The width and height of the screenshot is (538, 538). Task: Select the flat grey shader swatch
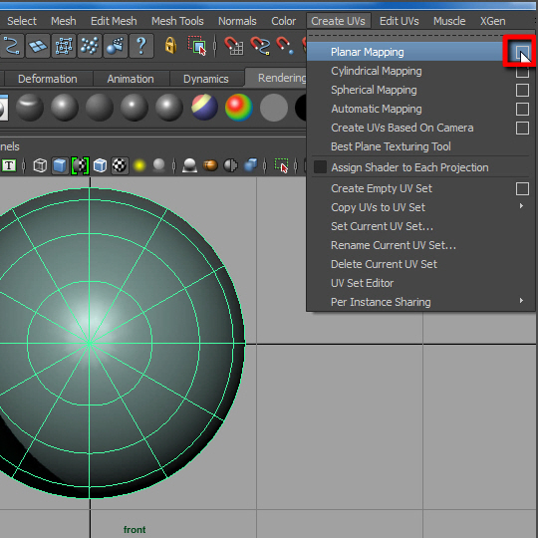[274, 108]
